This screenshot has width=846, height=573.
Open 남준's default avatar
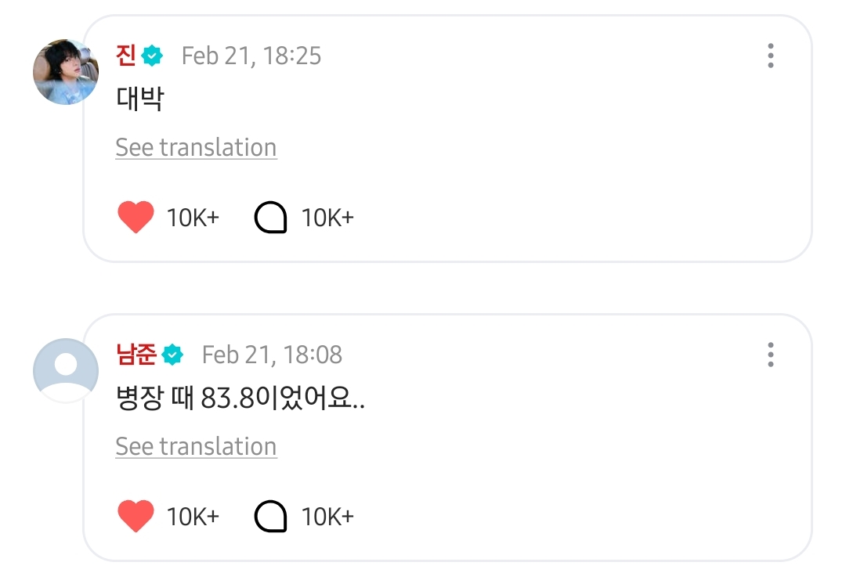click(66, 370)
